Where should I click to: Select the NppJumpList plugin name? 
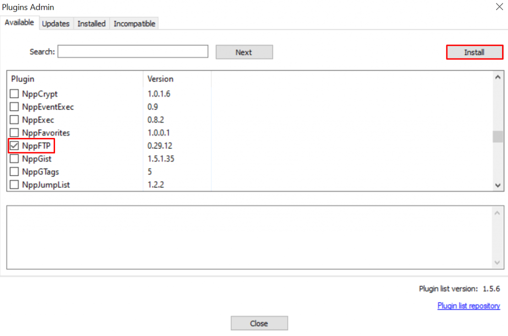pyautogui.click(x=46, y=185)
